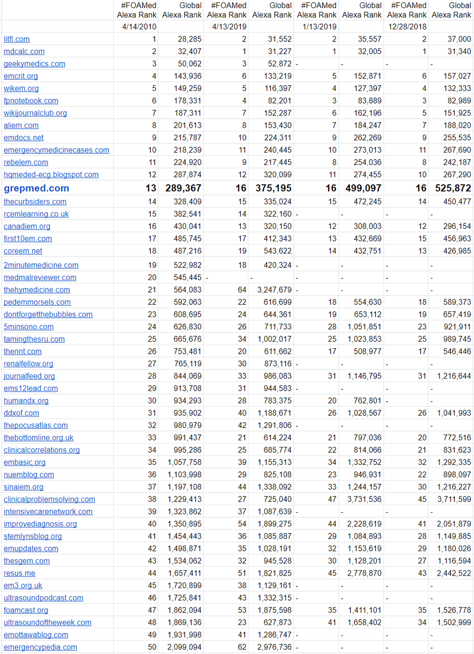Open the resus.me link
Viewport: 474px width, 654px height.
[x=20, y=574]
